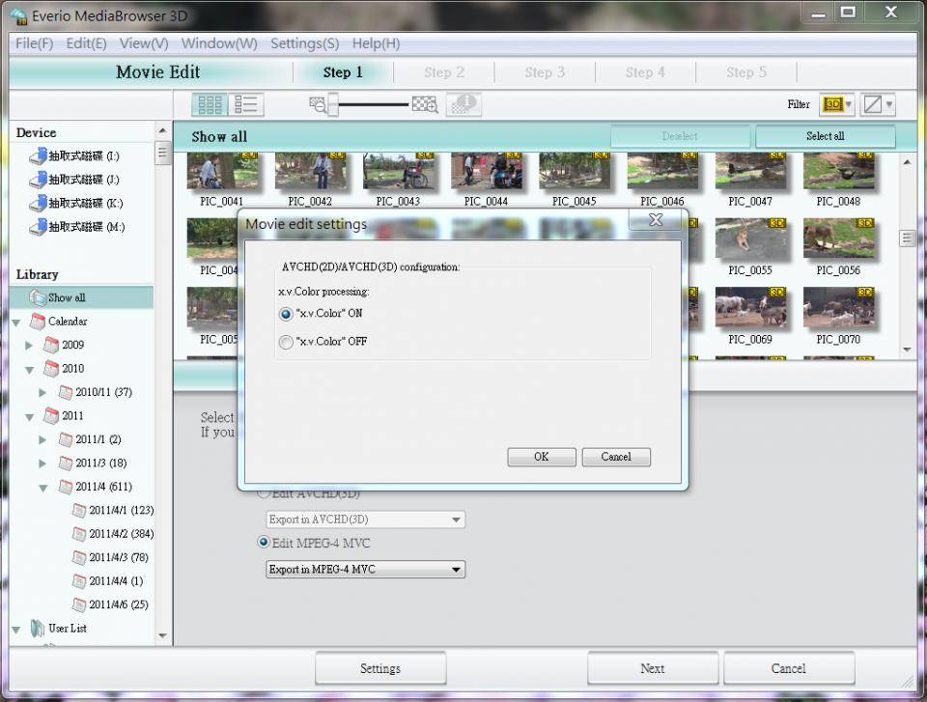Select the "x.v.Color" OFF radio button
This screenshot has width=927, height=702.
[x=286, y=342]
